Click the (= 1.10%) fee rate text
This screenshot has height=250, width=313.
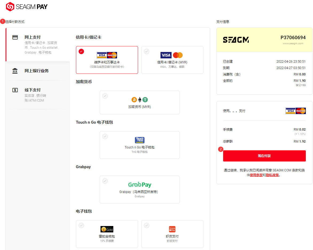300,134
